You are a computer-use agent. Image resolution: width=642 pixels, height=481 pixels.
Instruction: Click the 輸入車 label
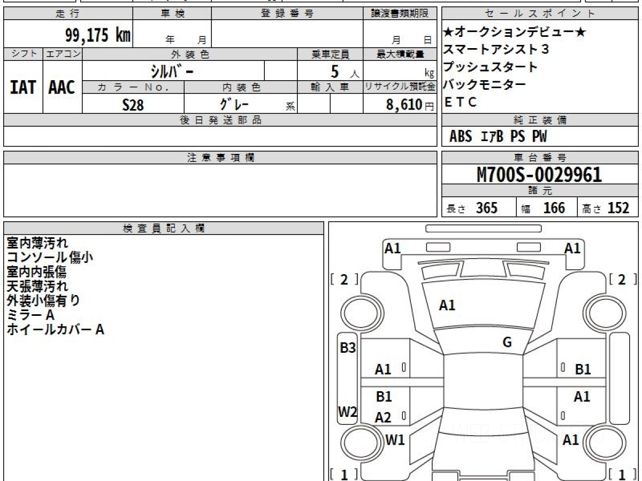[330, 87]
